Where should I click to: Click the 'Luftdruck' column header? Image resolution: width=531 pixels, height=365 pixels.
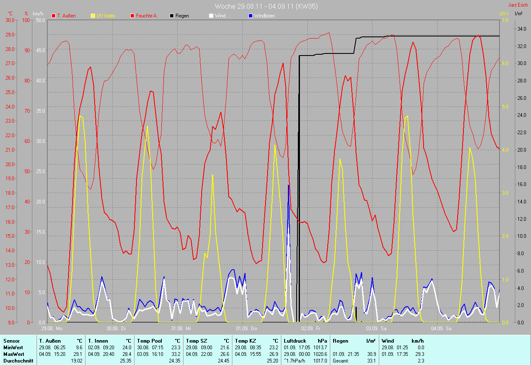point(295,341)
